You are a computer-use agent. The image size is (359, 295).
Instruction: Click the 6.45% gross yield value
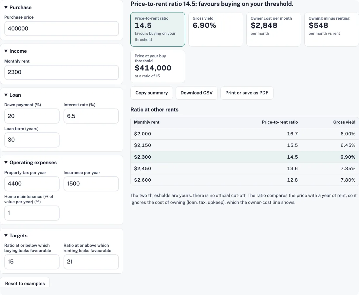tap(348, 145)
